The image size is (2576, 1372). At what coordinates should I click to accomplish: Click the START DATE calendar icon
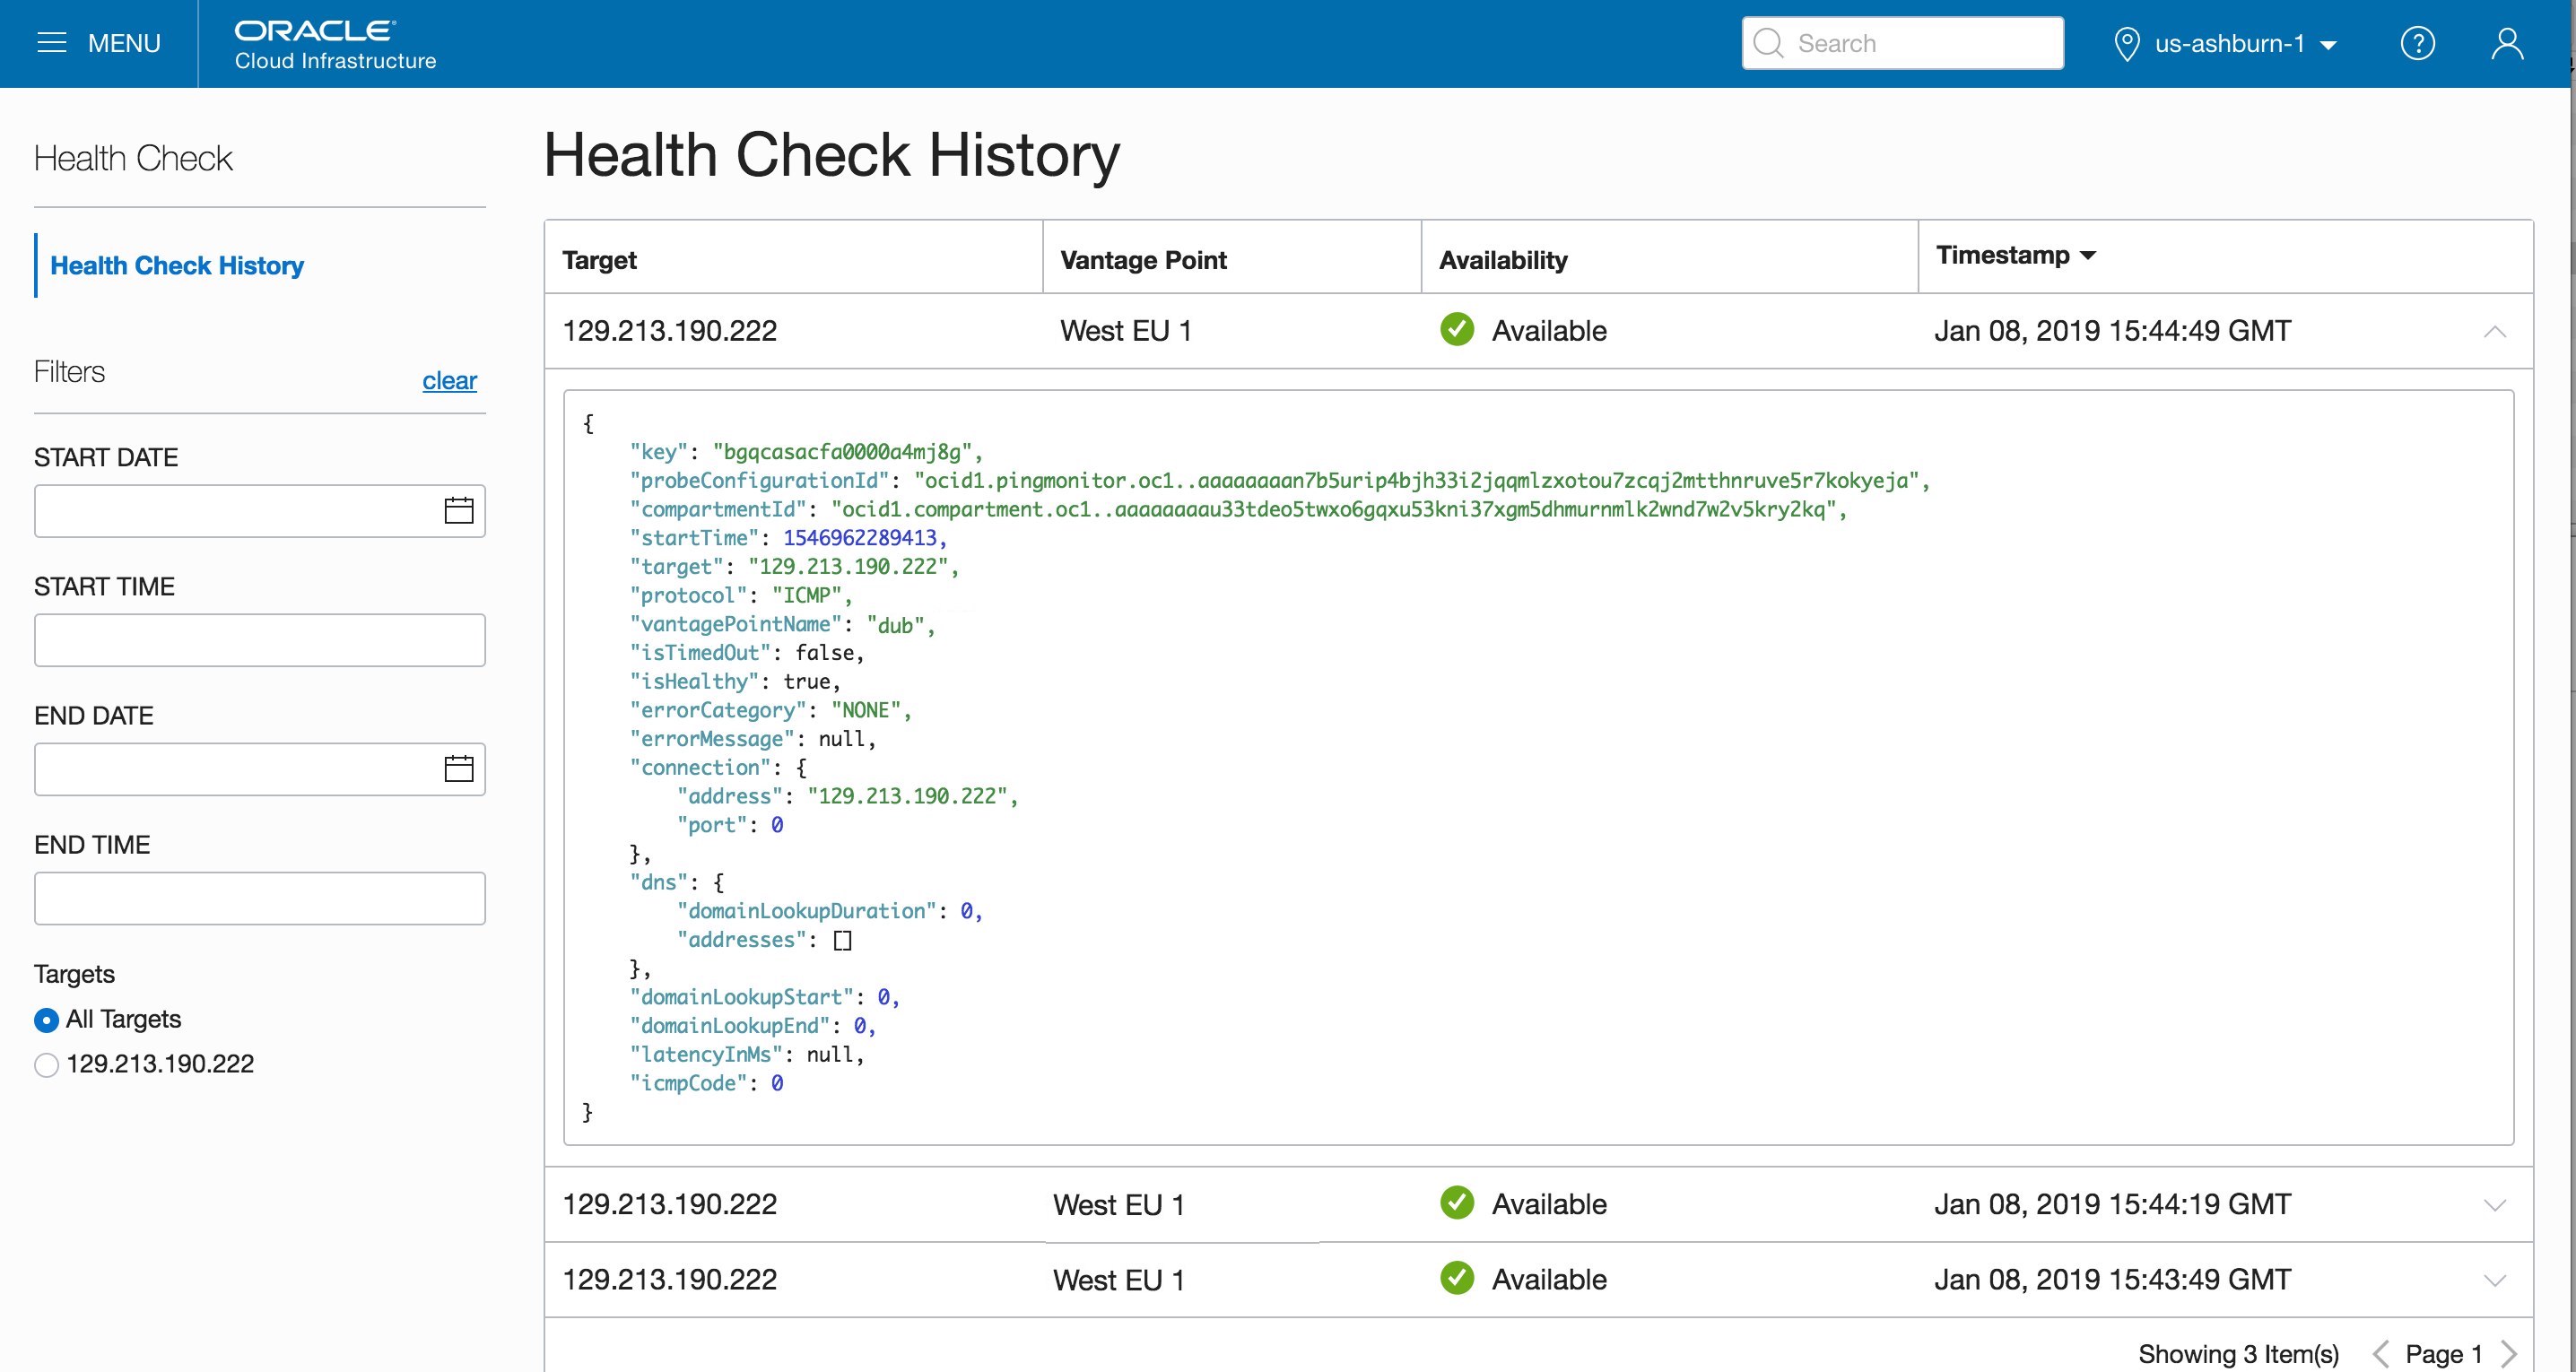tap(459, 511)
